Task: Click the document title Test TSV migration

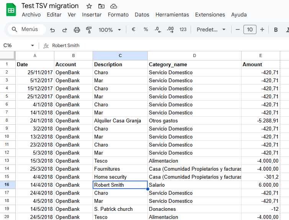Action: point(50,6)
